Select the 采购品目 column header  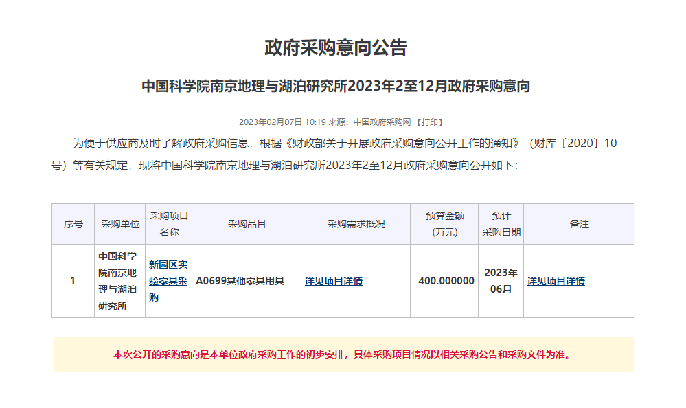point(247,224)
